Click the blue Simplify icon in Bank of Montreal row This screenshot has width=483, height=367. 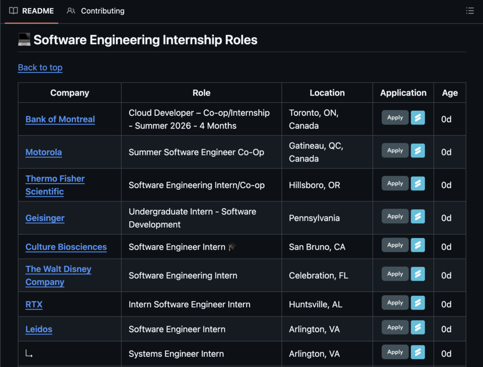[x=417, y=118]
